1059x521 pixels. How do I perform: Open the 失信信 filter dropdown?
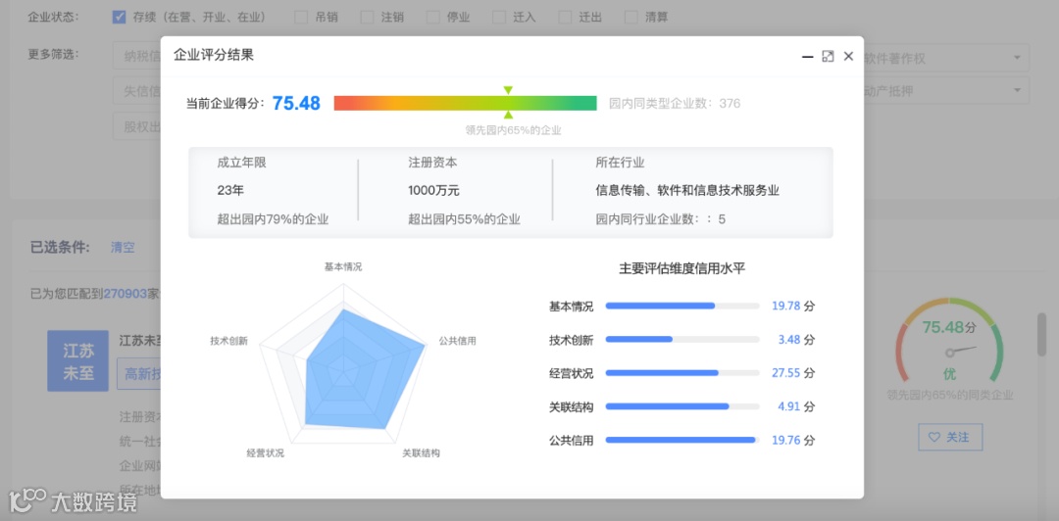pos(136,90)
